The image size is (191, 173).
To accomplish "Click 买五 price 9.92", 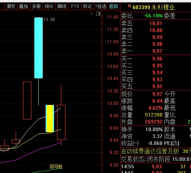I will (157, 87).
